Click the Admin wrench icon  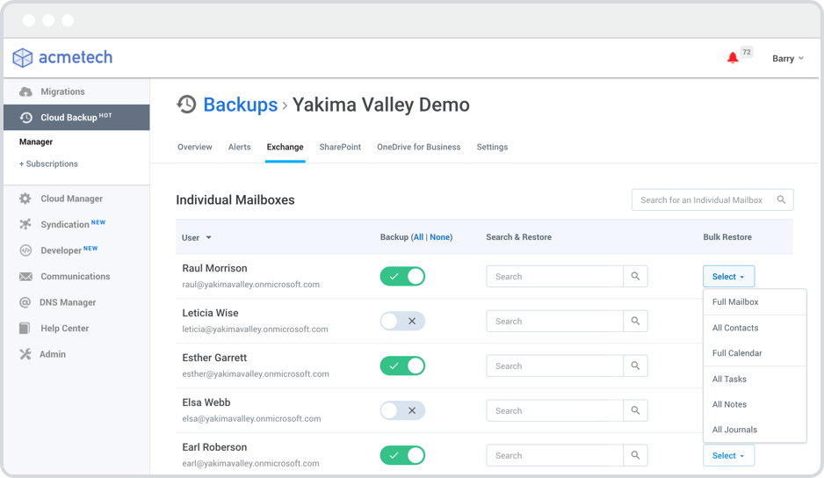[25, 354]
